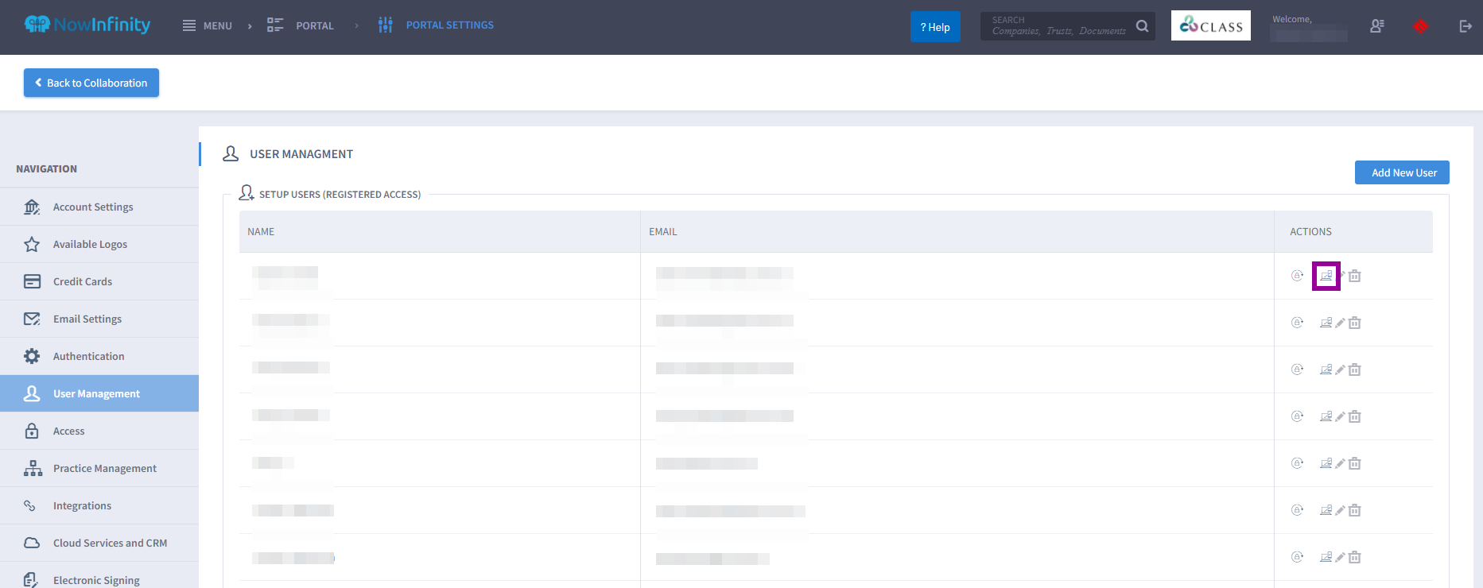The height and width of the screenshot is (588, 1483).
Task: Edit the seventh user row
Action: point(1340,557)
